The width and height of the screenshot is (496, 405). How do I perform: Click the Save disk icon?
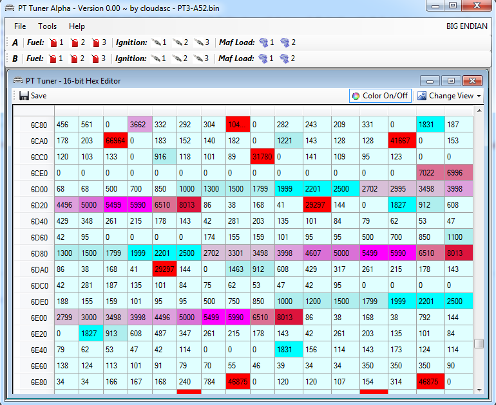[24, 96]
